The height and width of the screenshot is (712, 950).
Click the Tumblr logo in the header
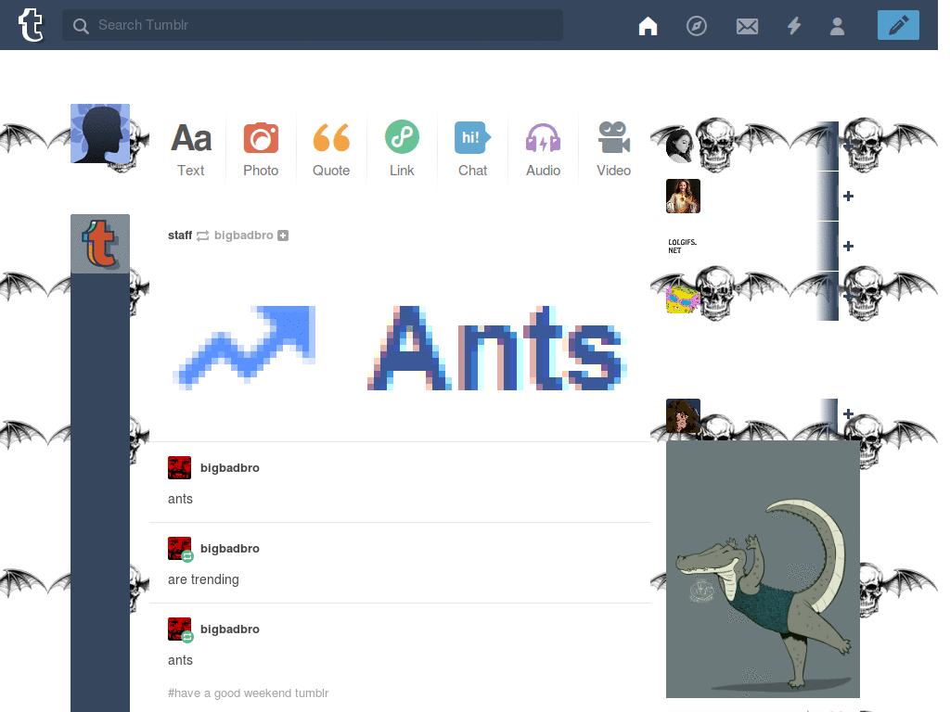pyautogui.click(x=31, y=25)
